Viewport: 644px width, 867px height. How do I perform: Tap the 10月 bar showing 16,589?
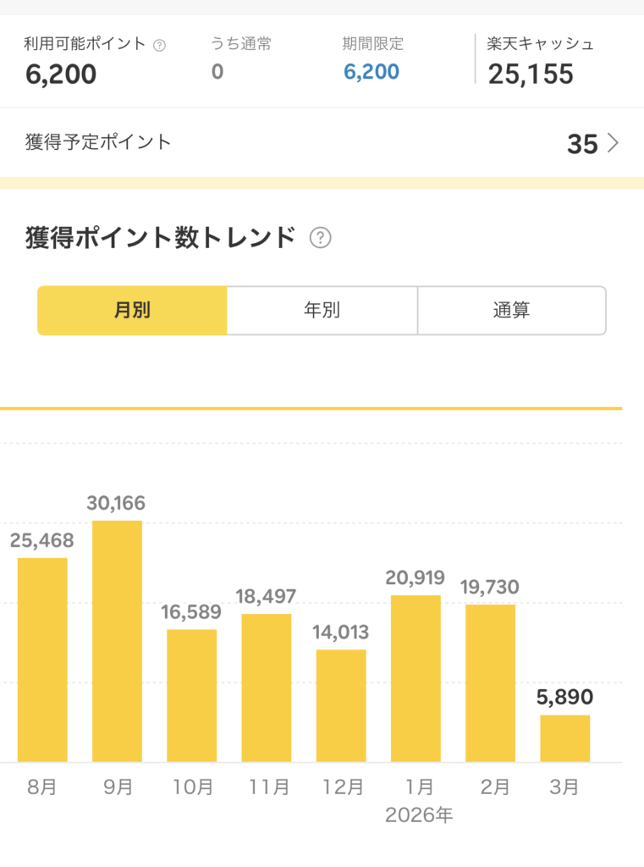pos(191,695)
